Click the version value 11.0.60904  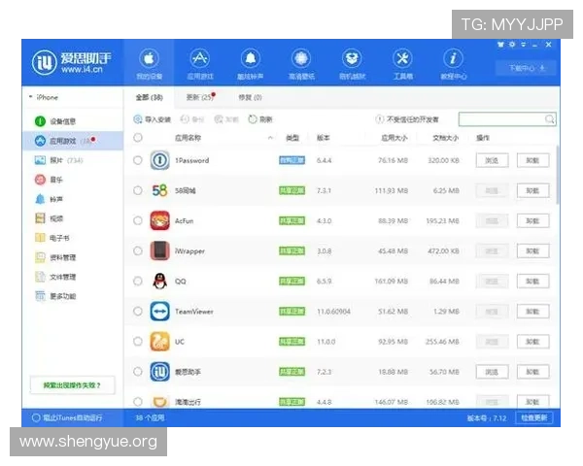click(x=333, y=312)
